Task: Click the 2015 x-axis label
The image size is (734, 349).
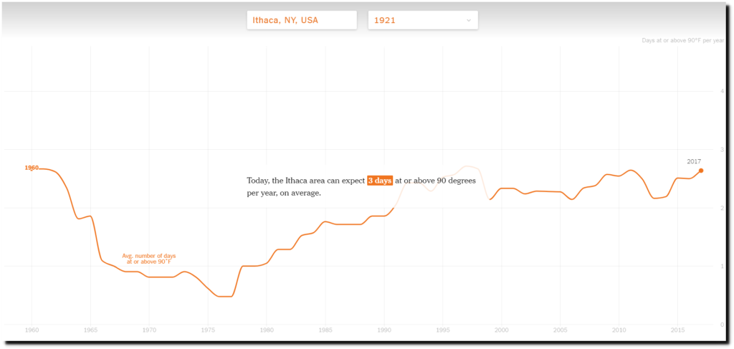Action: coord(677,330)
